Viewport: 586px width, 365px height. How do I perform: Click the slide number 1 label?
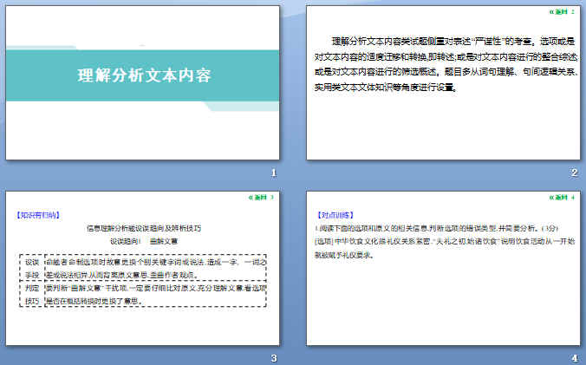[273, 173]
